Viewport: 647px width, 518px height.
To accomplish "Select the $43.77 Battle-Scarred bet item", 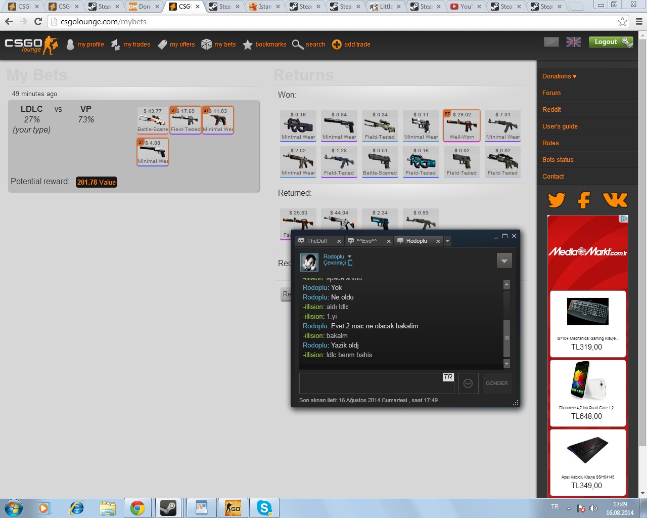I will (153, 120).
